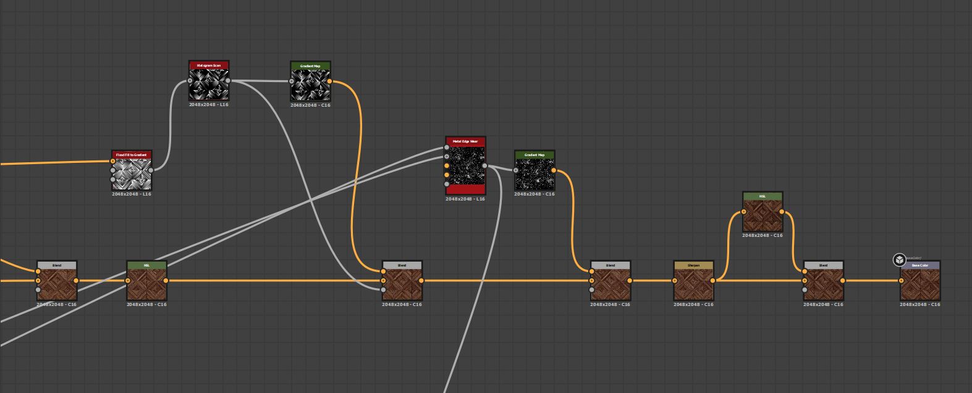The image size is (972, 393).
Task: Click the '2048x2048 - L16' label under Histogram Scan
Action: point(209,105)
